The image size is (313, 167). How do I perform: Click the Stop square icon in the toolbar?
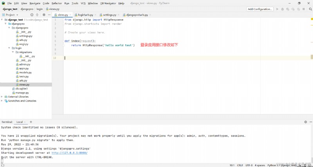pos(304,9)
